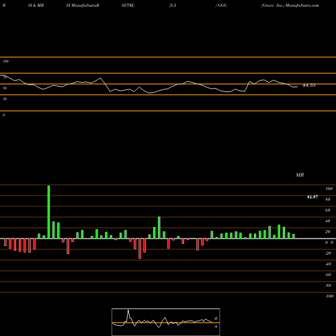Click the MR axis label 20

(x=328, y=232)
